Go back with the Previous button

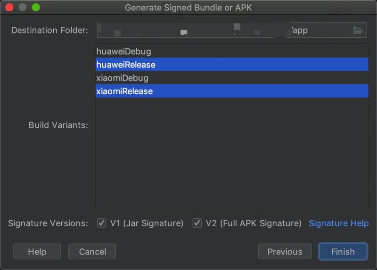point(285,252)
